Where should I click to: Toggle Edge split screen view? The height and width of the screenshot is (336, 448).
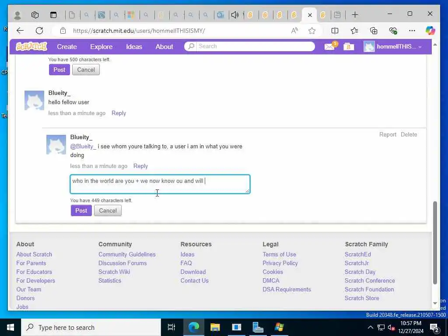point(335,31)
